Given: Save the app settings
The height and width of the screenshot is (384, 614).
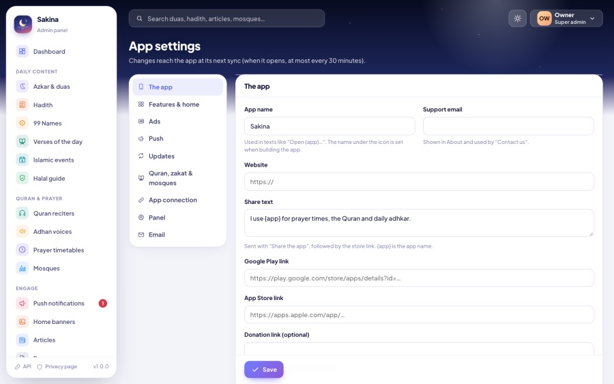Looking at the screenshot, I should tap(263, 369).
